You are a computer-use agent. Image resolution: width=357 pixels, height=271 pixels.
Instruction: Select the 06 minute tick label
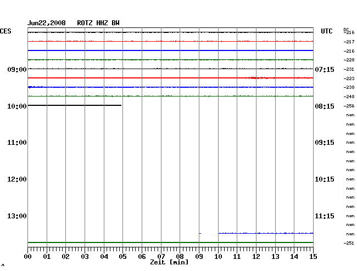pyautogui.click(x=142, y=257)
